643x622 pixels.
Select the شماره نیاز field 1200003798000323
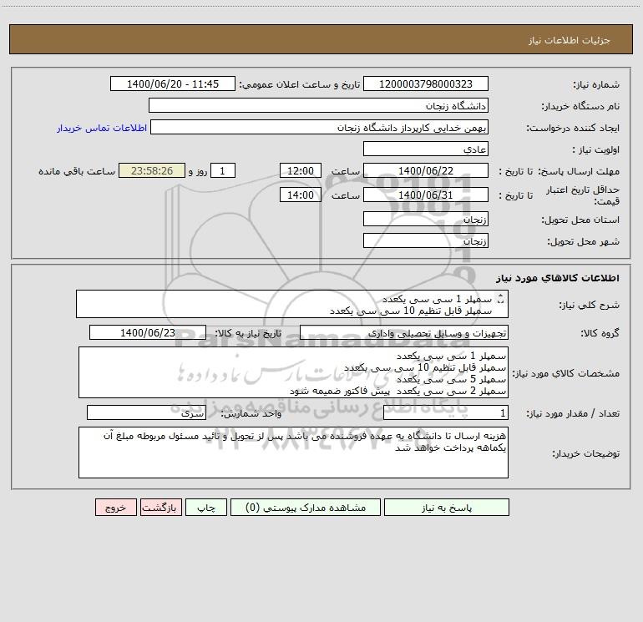[x=426, y=83]
